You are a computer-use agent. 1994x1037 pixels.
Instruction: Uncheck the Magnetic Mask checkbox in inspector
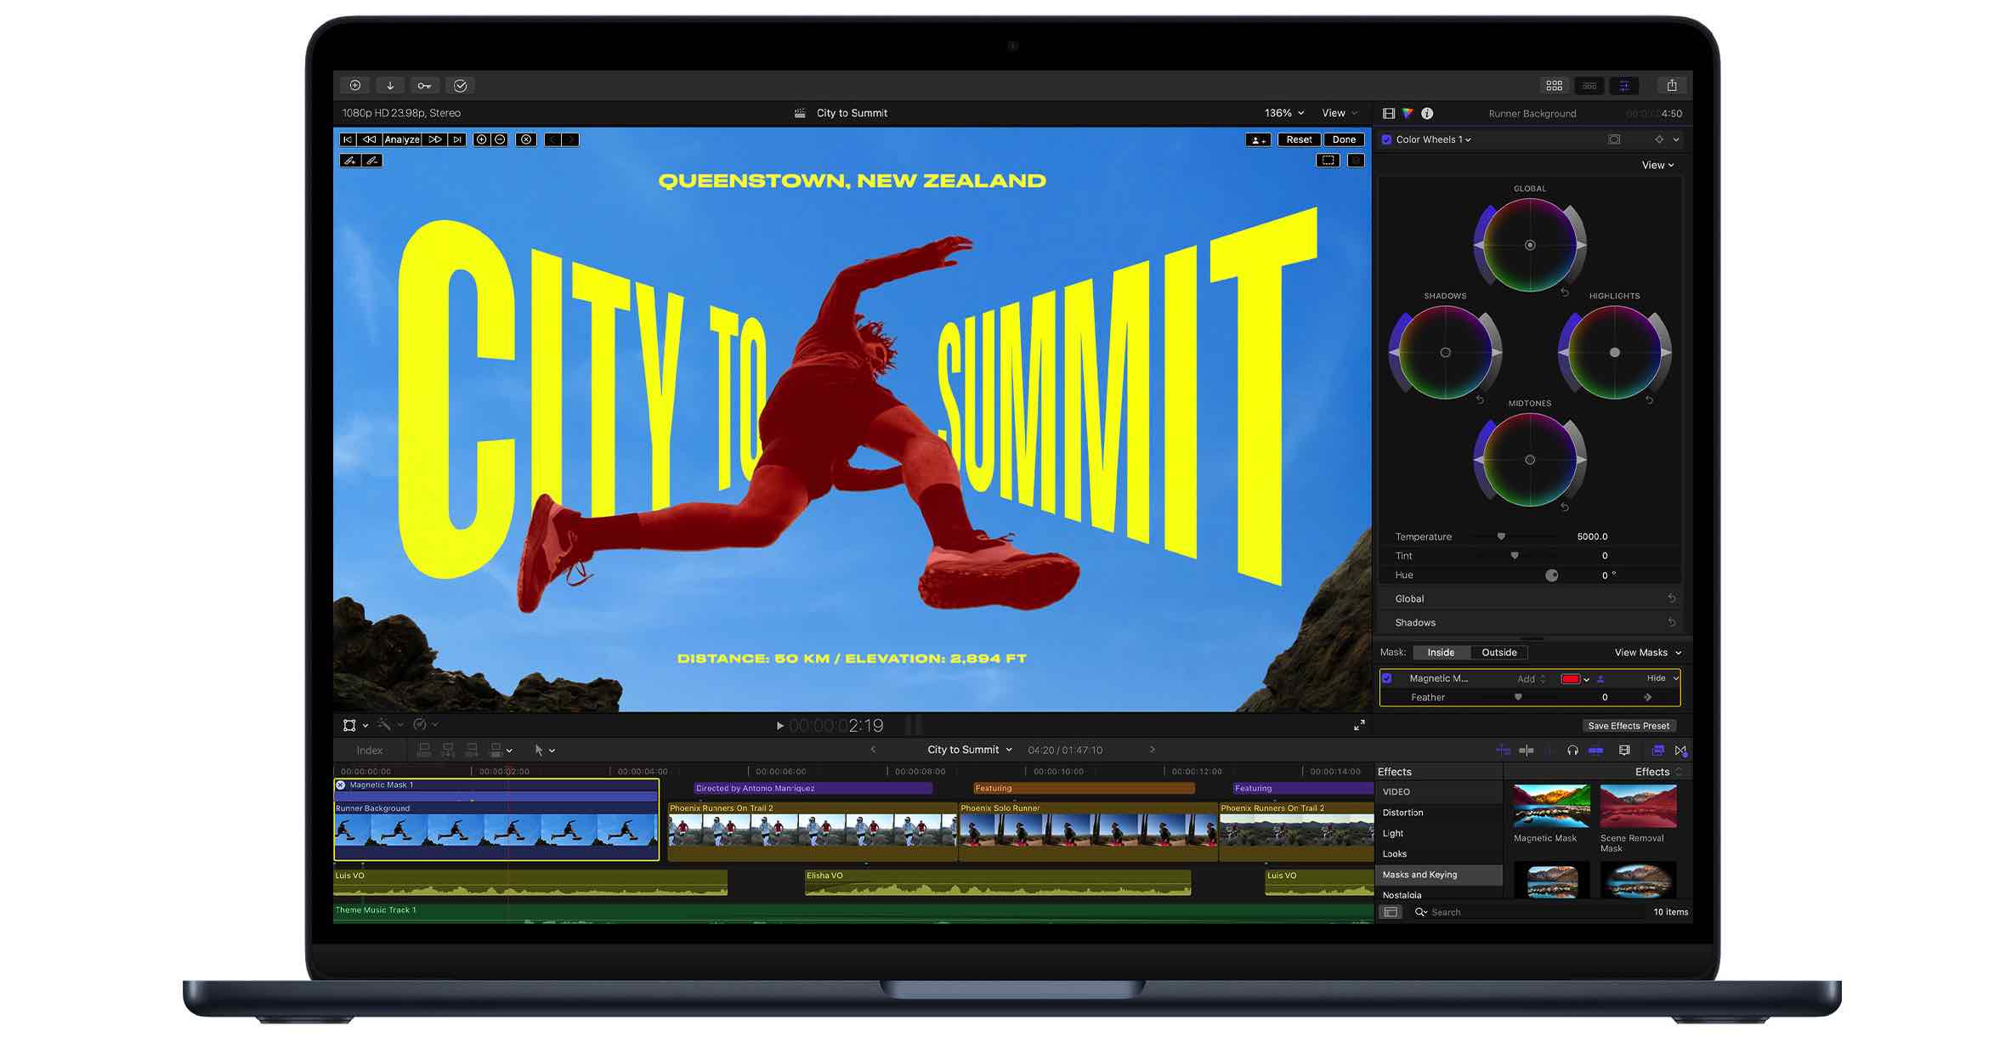[x=1387, y=678]
